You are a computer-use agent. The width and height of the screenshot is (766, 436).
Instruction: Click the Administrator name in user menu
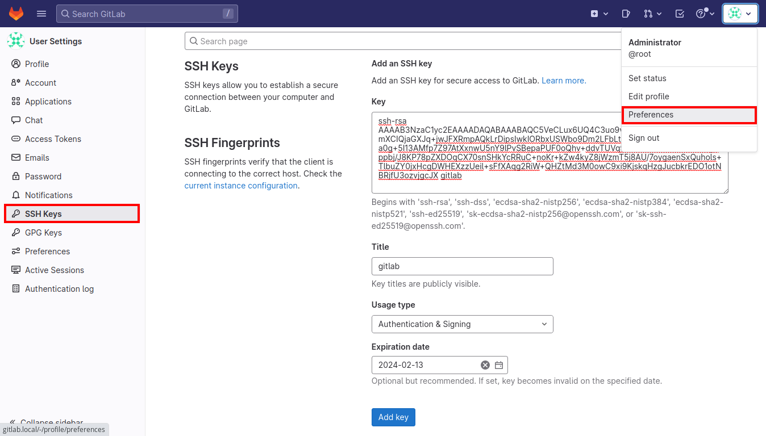point(655,43)
